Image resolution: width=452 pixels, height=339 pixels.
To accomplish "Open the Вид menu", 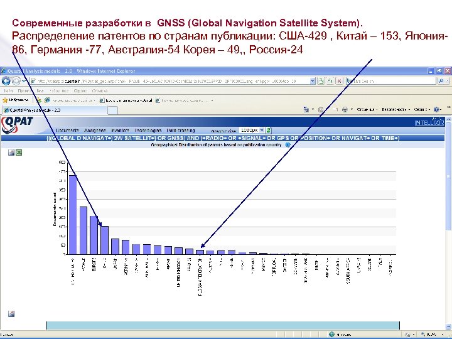I will [x=40, y=90].
